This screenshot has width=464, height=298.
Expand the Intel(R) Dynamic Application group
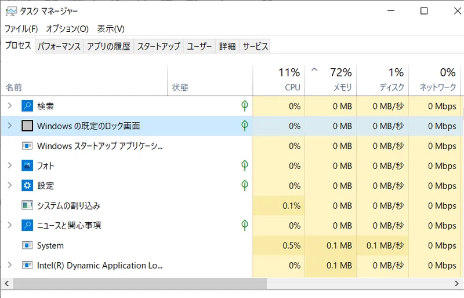tap(10, 265)
